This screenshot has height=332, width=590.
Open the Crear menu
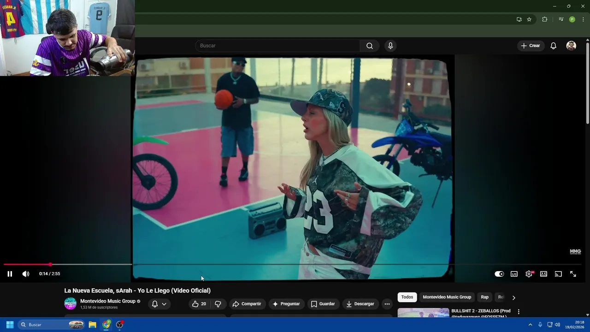[x=530, y=46]
